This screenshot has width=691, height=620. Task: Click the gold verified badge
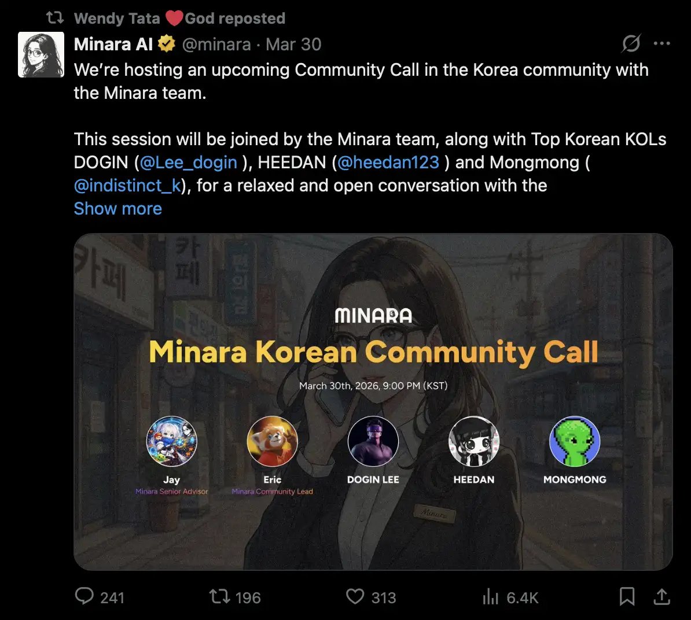coord(167,43)
